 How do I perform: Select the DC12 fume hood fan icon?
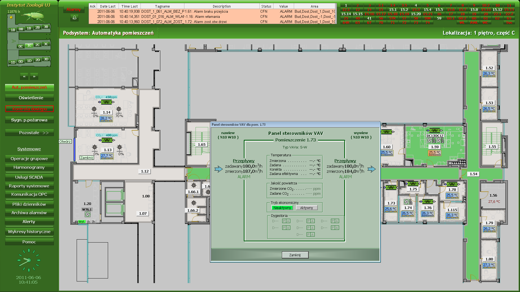[438, 140]
